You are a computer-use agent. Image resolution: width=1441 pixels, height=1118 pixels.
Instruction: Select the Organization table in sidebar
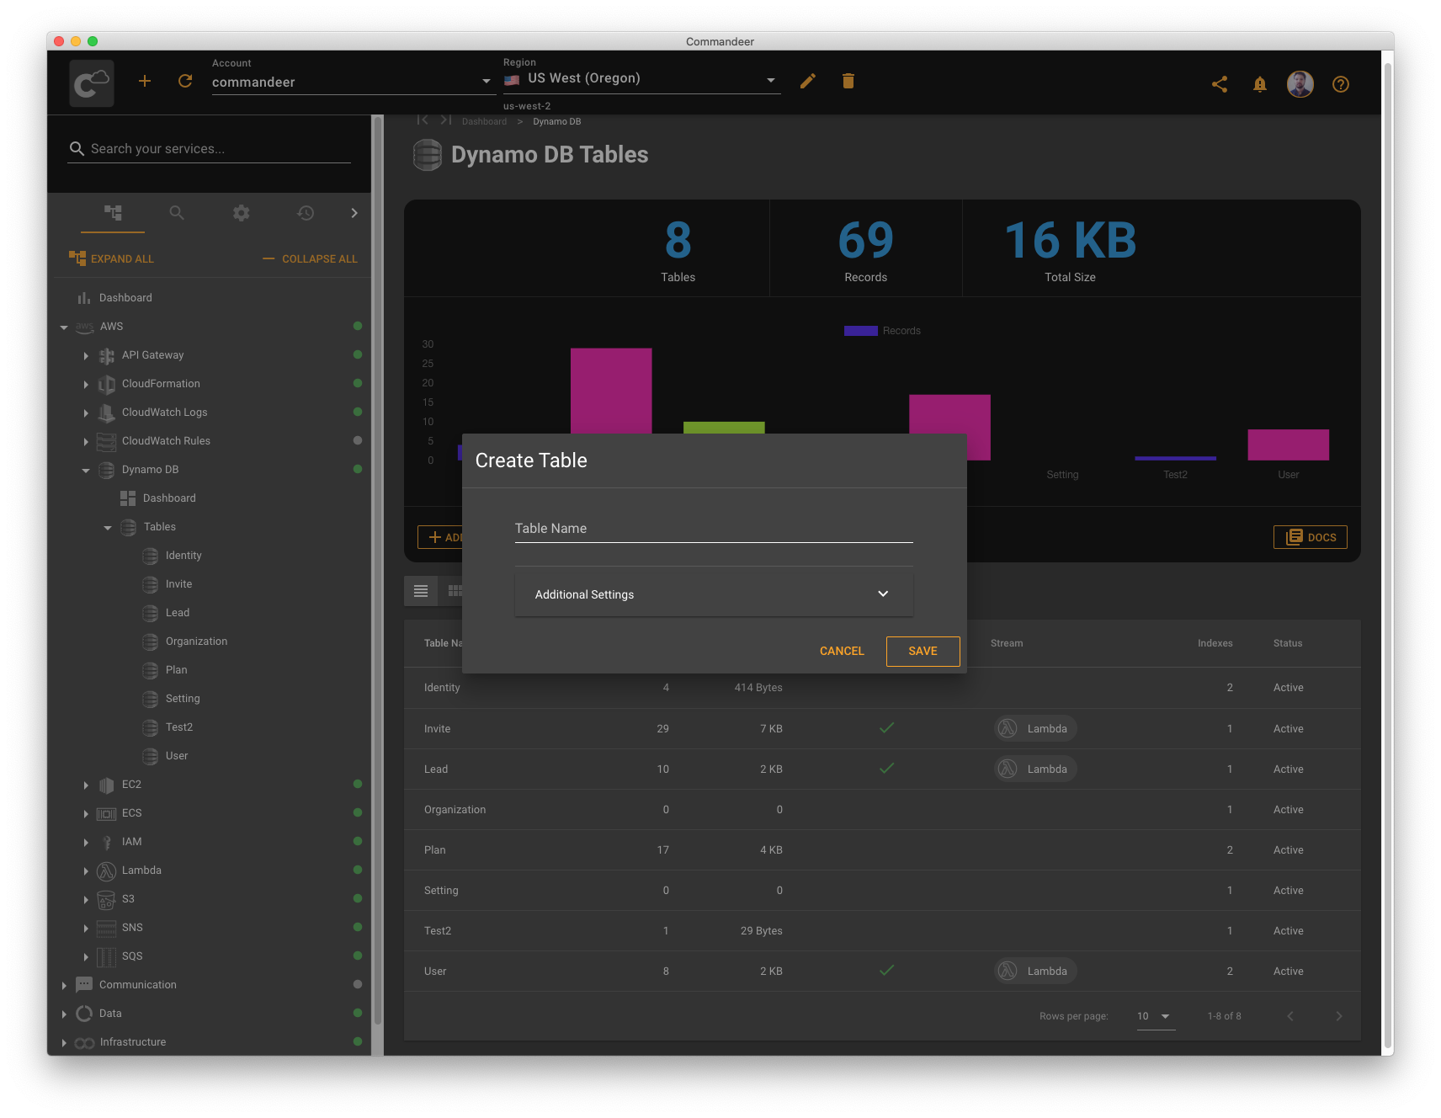pos(196,642)
